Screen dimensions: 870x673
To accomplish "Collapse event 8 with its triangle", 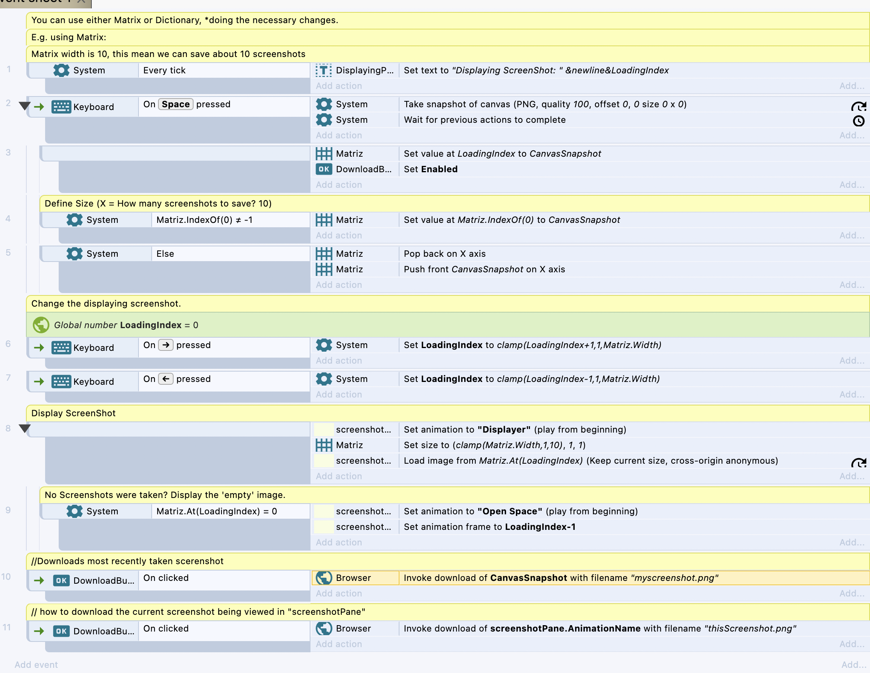I will pyautogui.click(x=25, y=429).
